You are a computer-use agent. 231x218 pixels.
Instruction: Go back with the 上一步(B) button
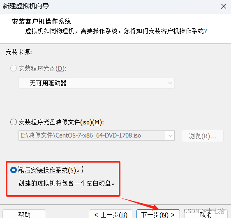[x=111, y=214]
